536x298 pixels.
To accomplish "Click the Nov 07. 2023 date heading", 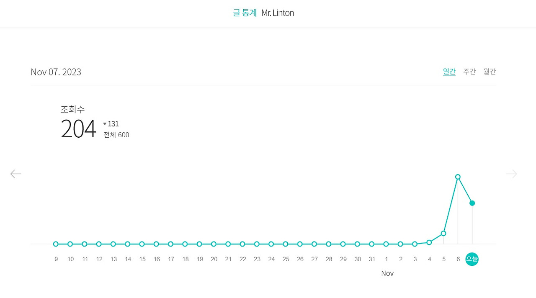I will click(56, 72).
